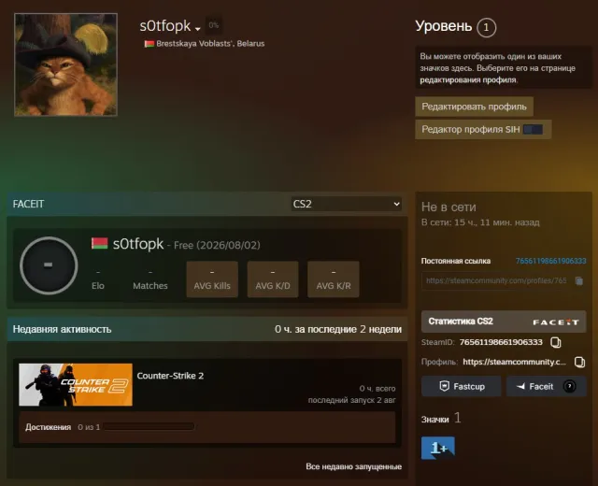
Task: Click the Free (2026/08/02) membership text
Action: 217,245
